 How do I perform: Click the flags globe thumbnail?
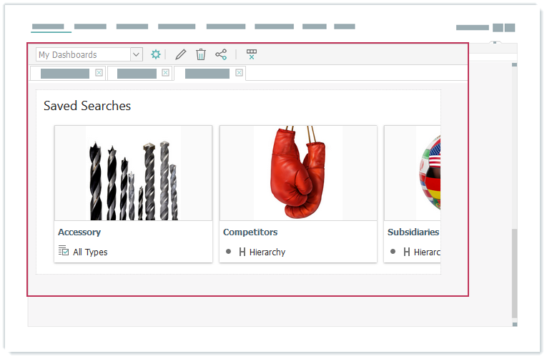[x=428, y=174]
